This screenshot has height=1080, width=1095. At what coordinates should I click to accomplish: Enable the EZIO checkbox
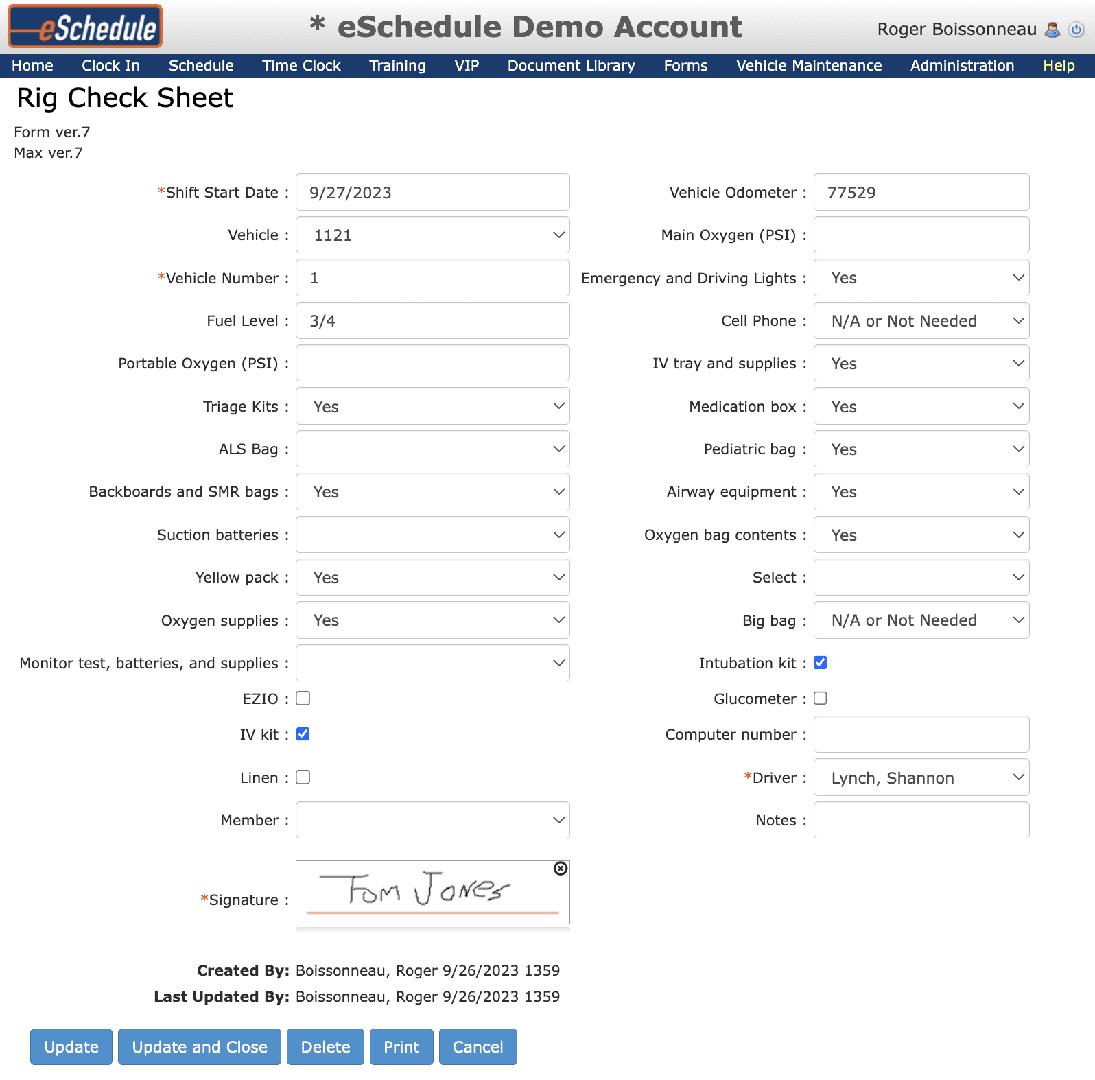coord(303,699)
